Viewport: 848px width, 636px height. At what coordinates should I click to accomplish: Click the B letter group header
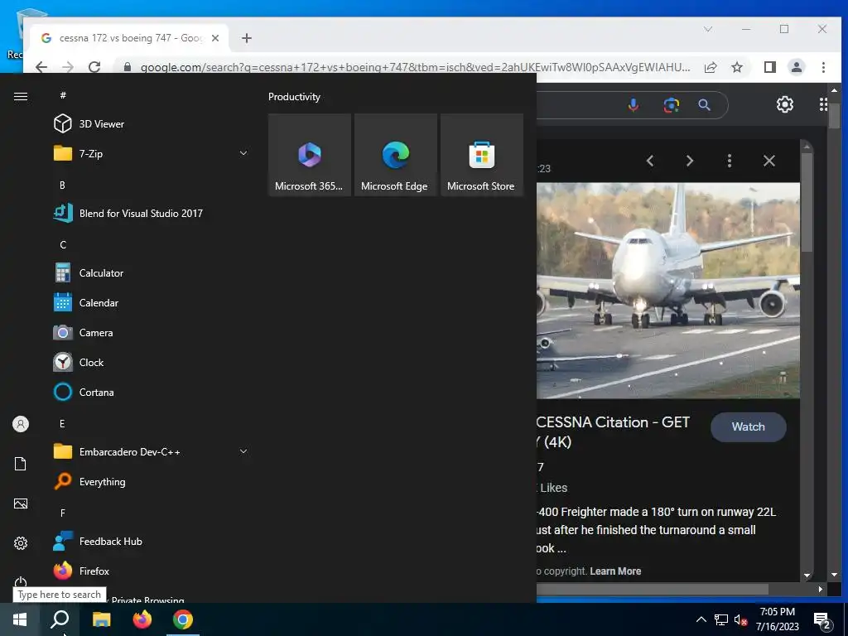[x=62, y=185]
